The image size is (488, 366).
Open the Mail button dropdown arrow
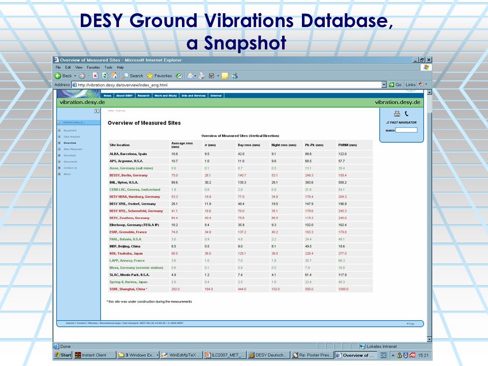195,76
